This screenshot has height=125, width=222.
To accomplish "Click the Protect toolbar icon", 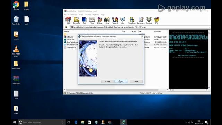I will [149, 20].
